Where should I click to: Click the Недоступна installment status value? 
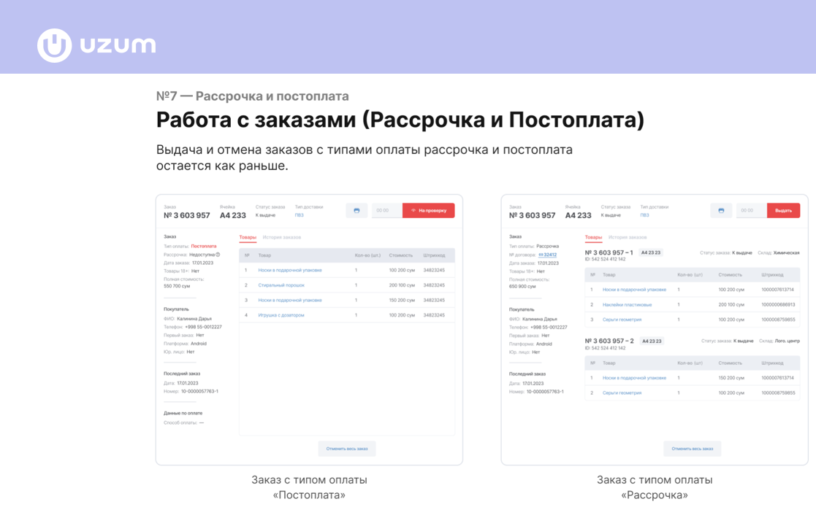coord(202,255)
